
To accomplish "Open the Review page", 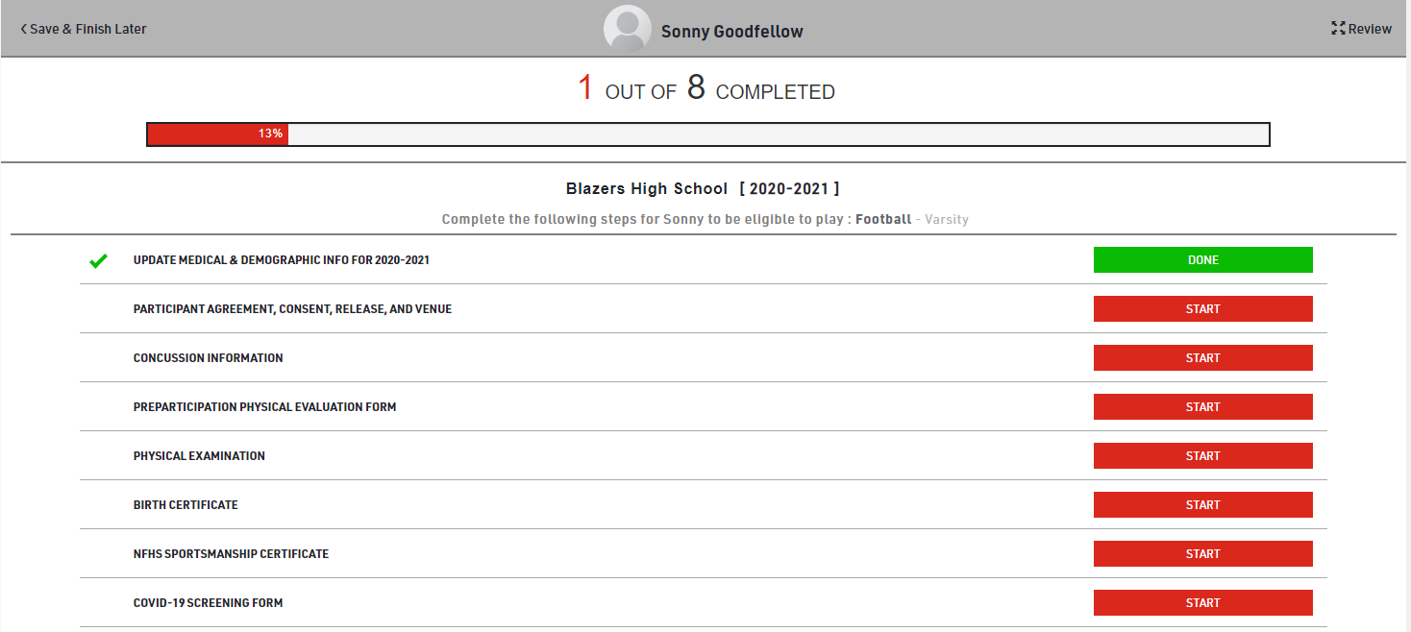I will [1369, 29].
